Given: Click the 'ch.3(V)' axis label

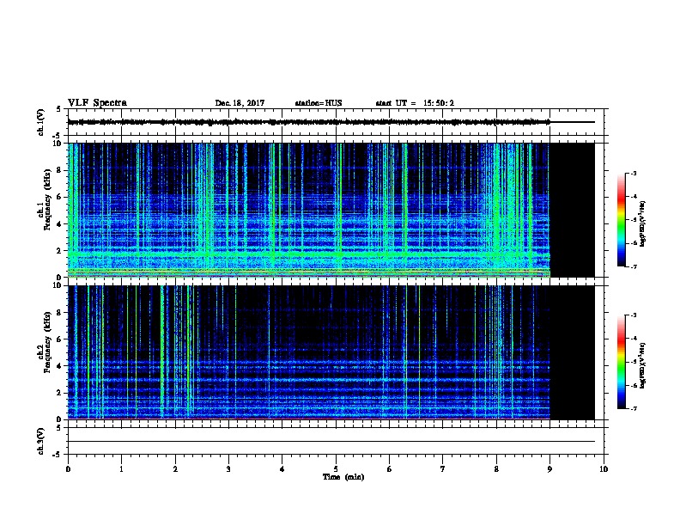Looking at the screenshot, I should tap(41, 441).
